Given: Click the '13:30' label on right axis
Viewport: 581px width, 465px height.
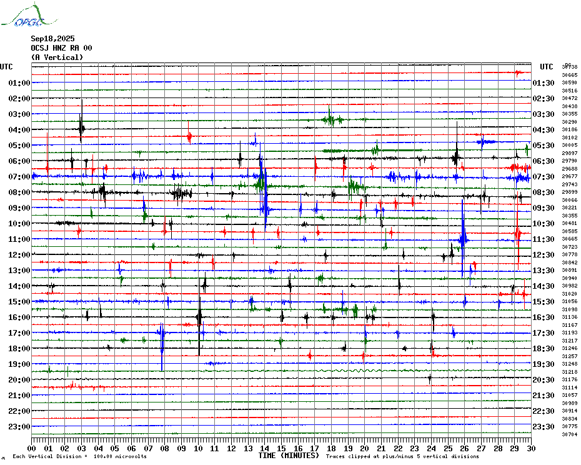Looking at the screenshot, I should [544, 271].
